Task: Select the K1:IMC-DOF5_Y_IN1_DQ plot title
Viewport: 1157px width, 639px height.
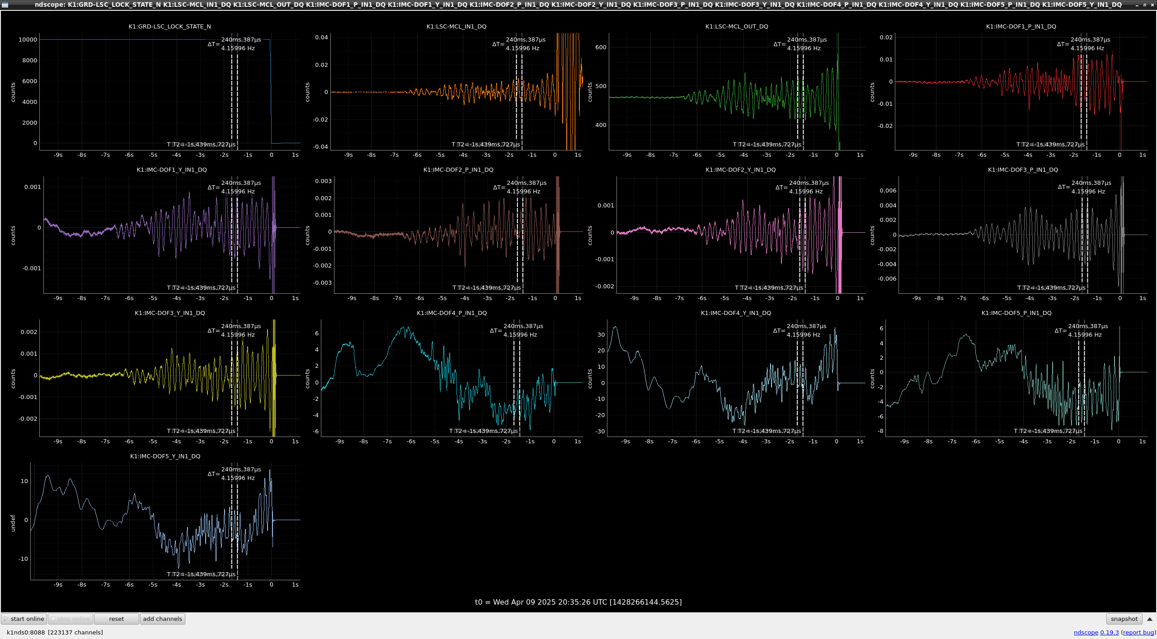Action: click(x=165, y=456)
